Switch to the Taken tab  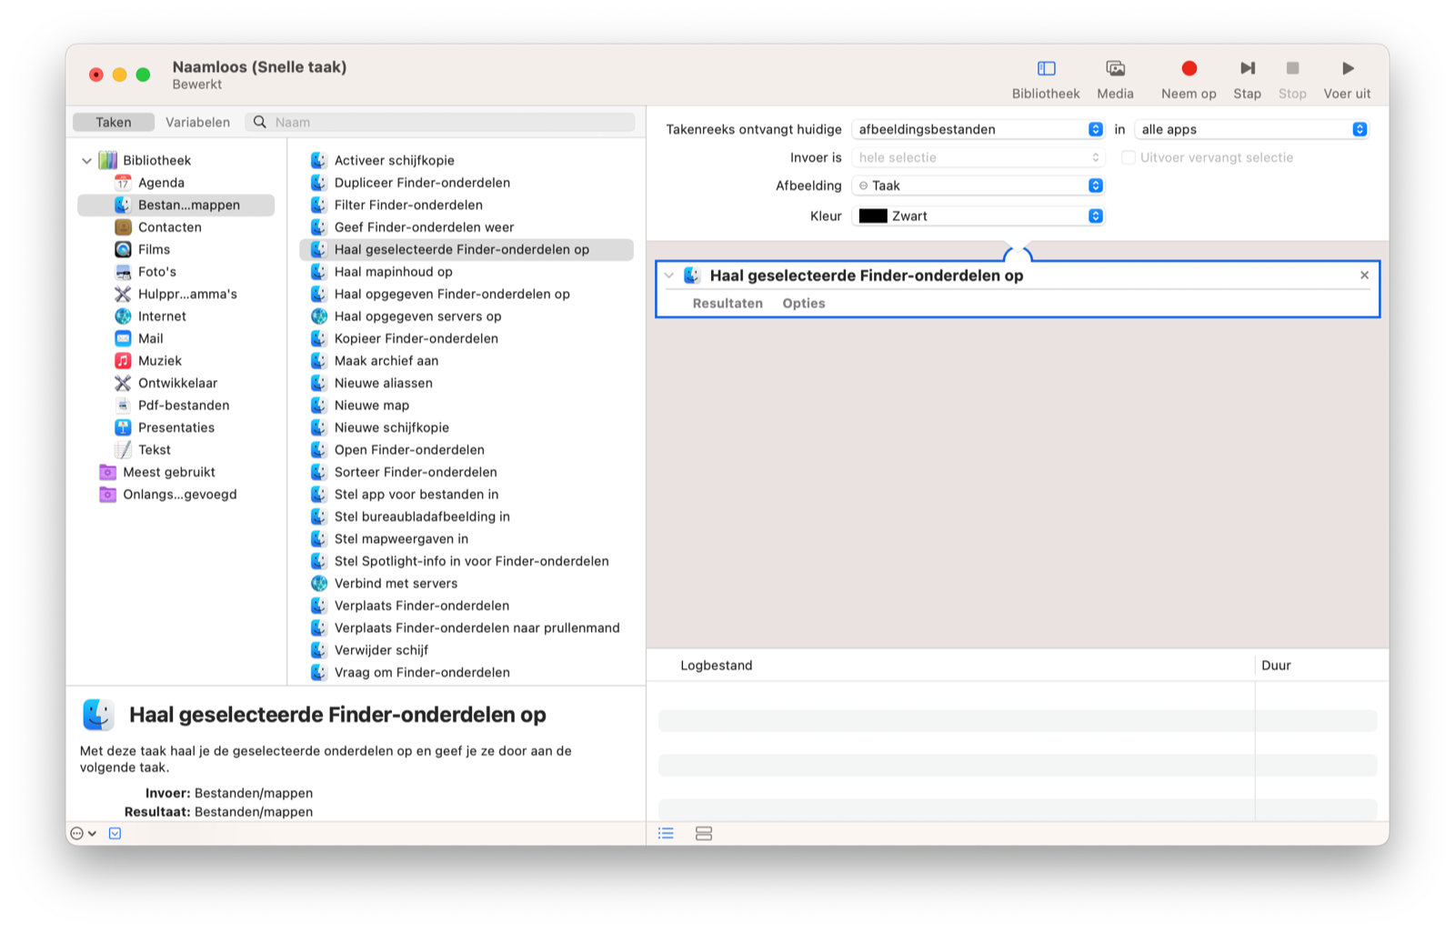(114, 122)
